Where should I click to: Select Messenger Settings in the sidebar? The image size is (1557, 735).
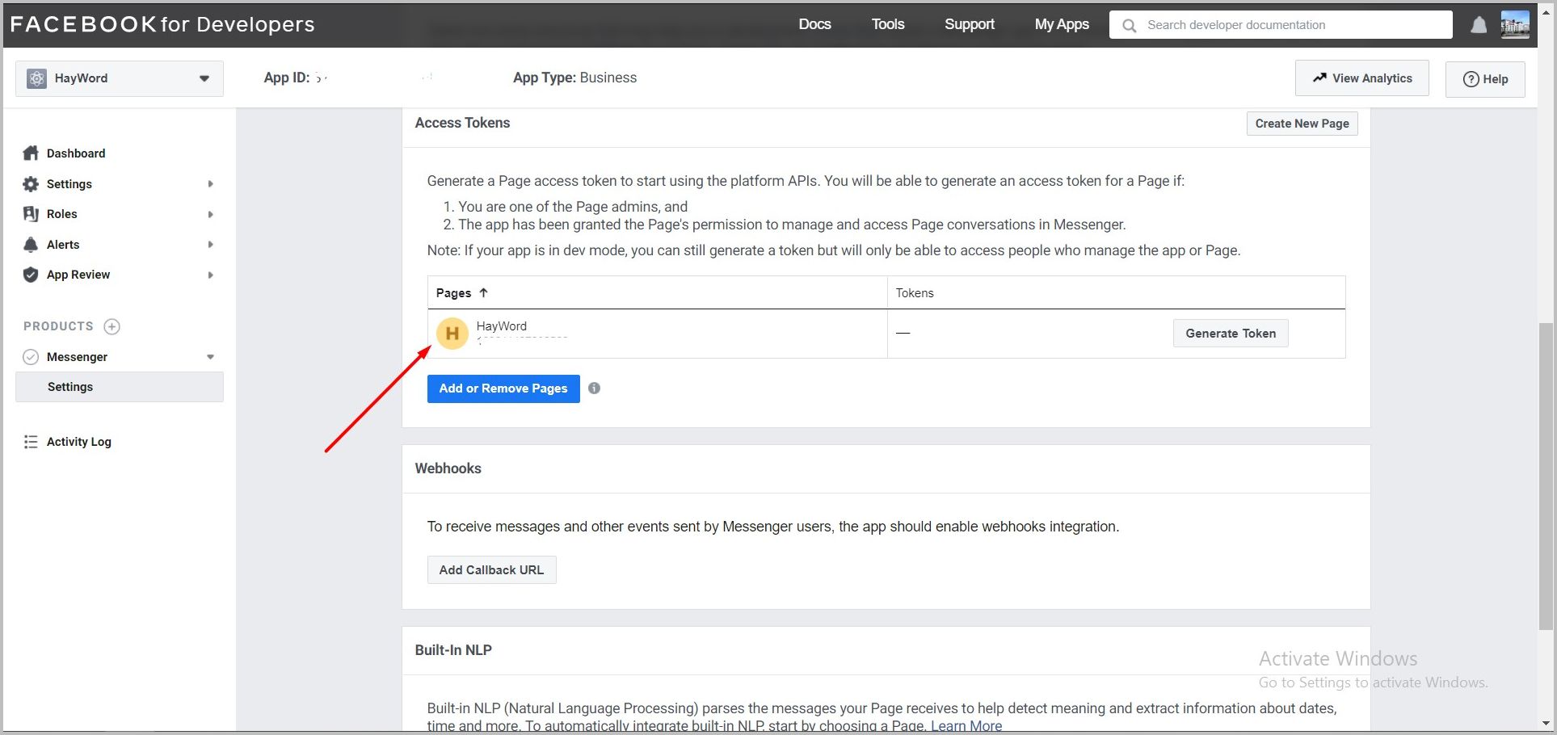click(x=120, y=387)
